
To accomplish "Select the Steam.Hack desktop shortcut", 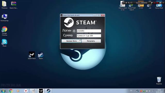I will pyautogui.click(x=32, y=55).
